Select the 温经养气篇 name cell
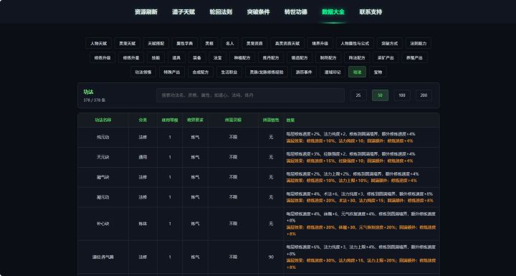516x276 pixels. point(103,257)
